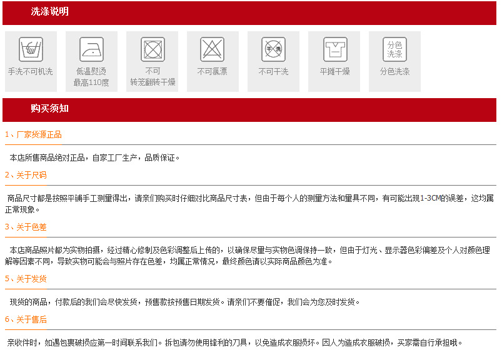Click the 分色洗涤 separate colors icon
Viewport: 502px width, 355px height.
pos(394,49)
